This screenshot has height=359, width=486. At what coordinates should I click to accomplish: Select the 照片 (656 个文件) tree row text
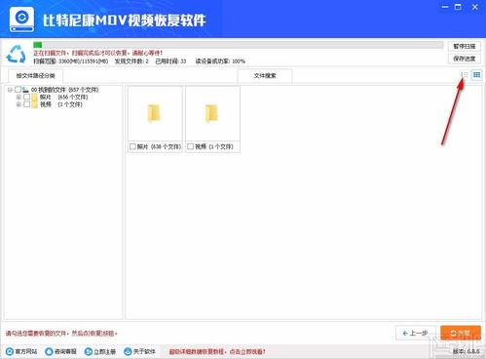(x=63, y=97)
